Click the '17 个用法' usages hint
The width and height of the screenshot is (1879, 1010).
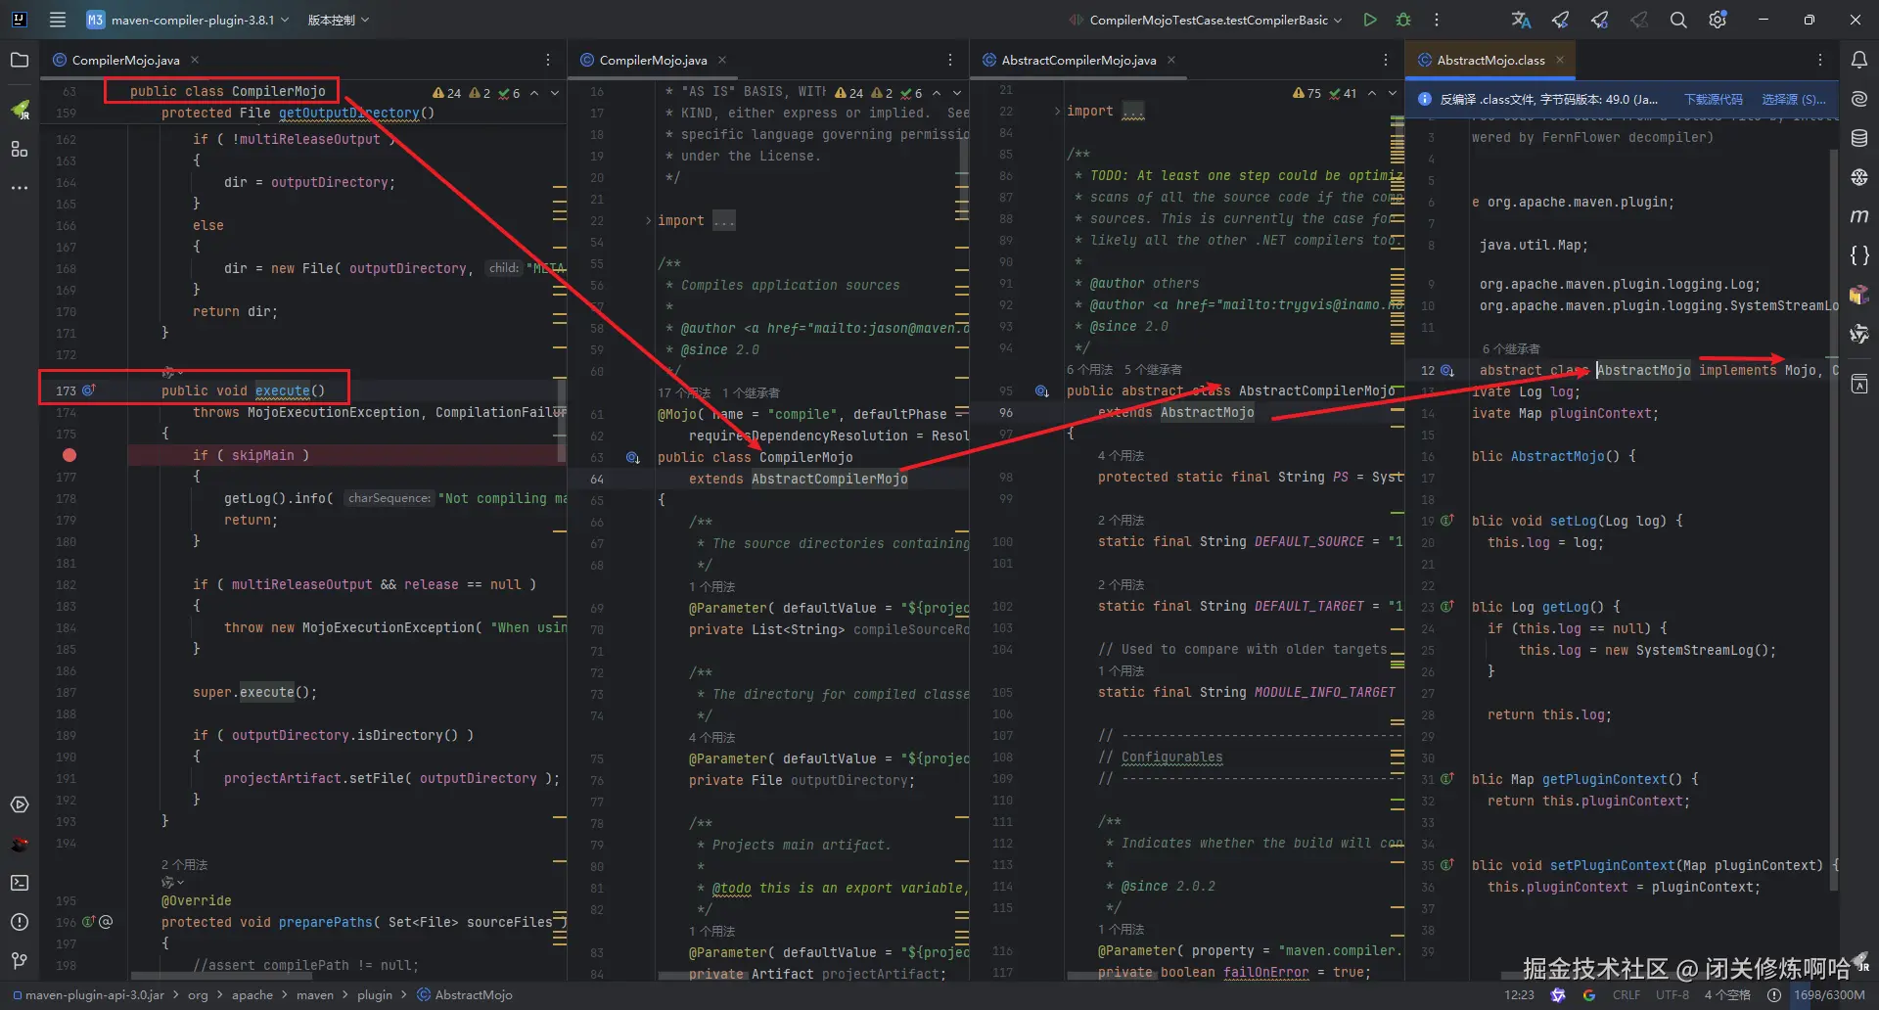pyautogui.click(x=684, y=392)
